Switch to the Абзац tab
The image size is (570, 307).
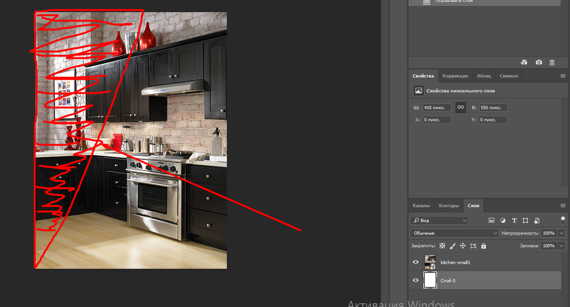click(484, 76)
